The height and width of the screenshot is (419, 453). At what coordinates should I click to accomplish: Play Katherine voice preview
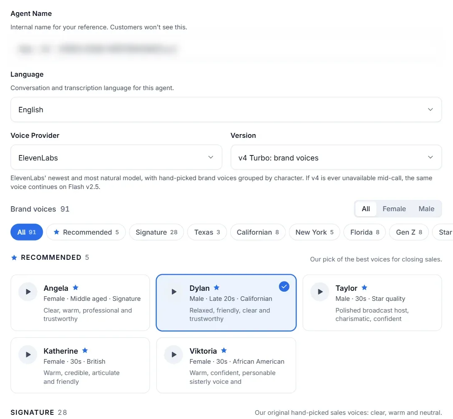pos(28,354)
